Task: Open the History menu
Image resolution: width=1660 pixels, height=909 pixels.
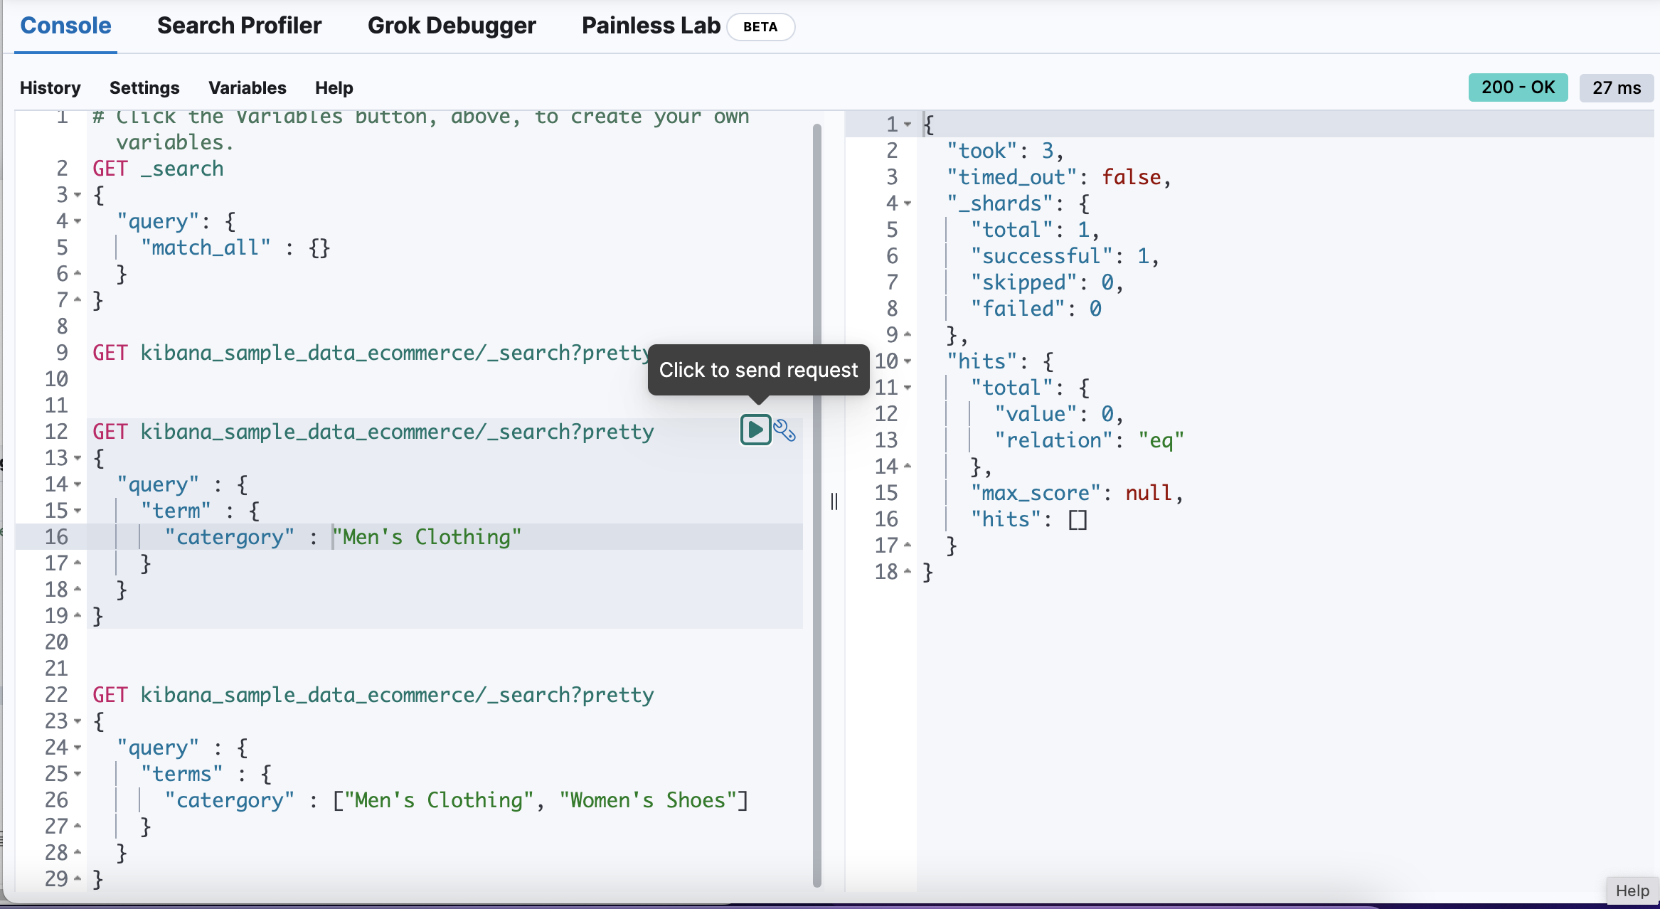Action: point(50,87)
